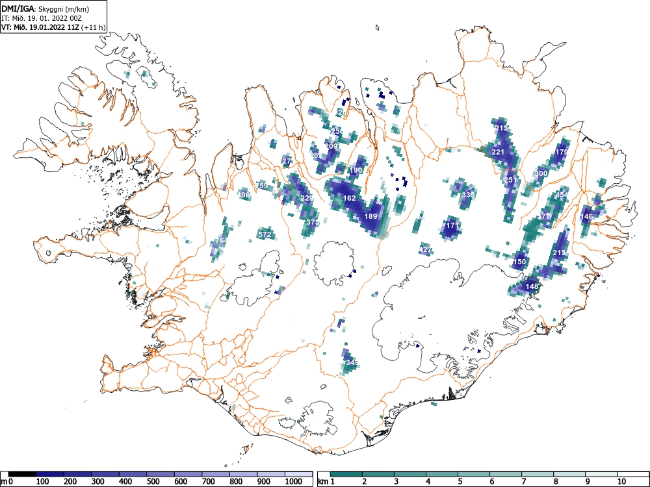Click the 4–5 km teal legend swatch

pos(442,474)
